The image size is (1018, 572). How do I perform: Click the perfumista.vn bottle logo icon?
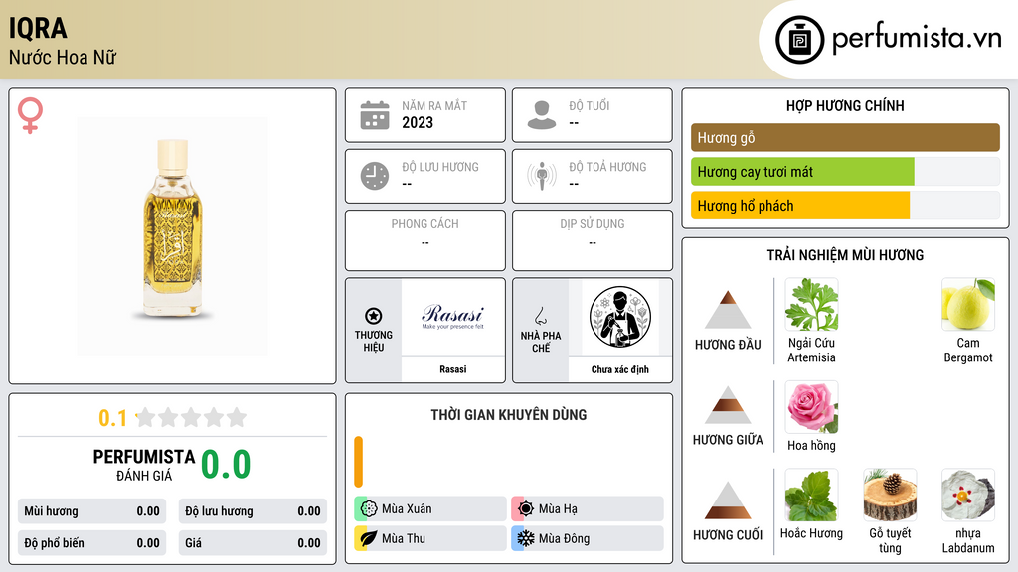799,40
